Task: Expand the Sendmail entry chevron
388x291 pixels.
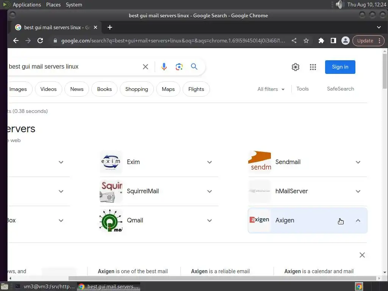Action: pos(358,162)
